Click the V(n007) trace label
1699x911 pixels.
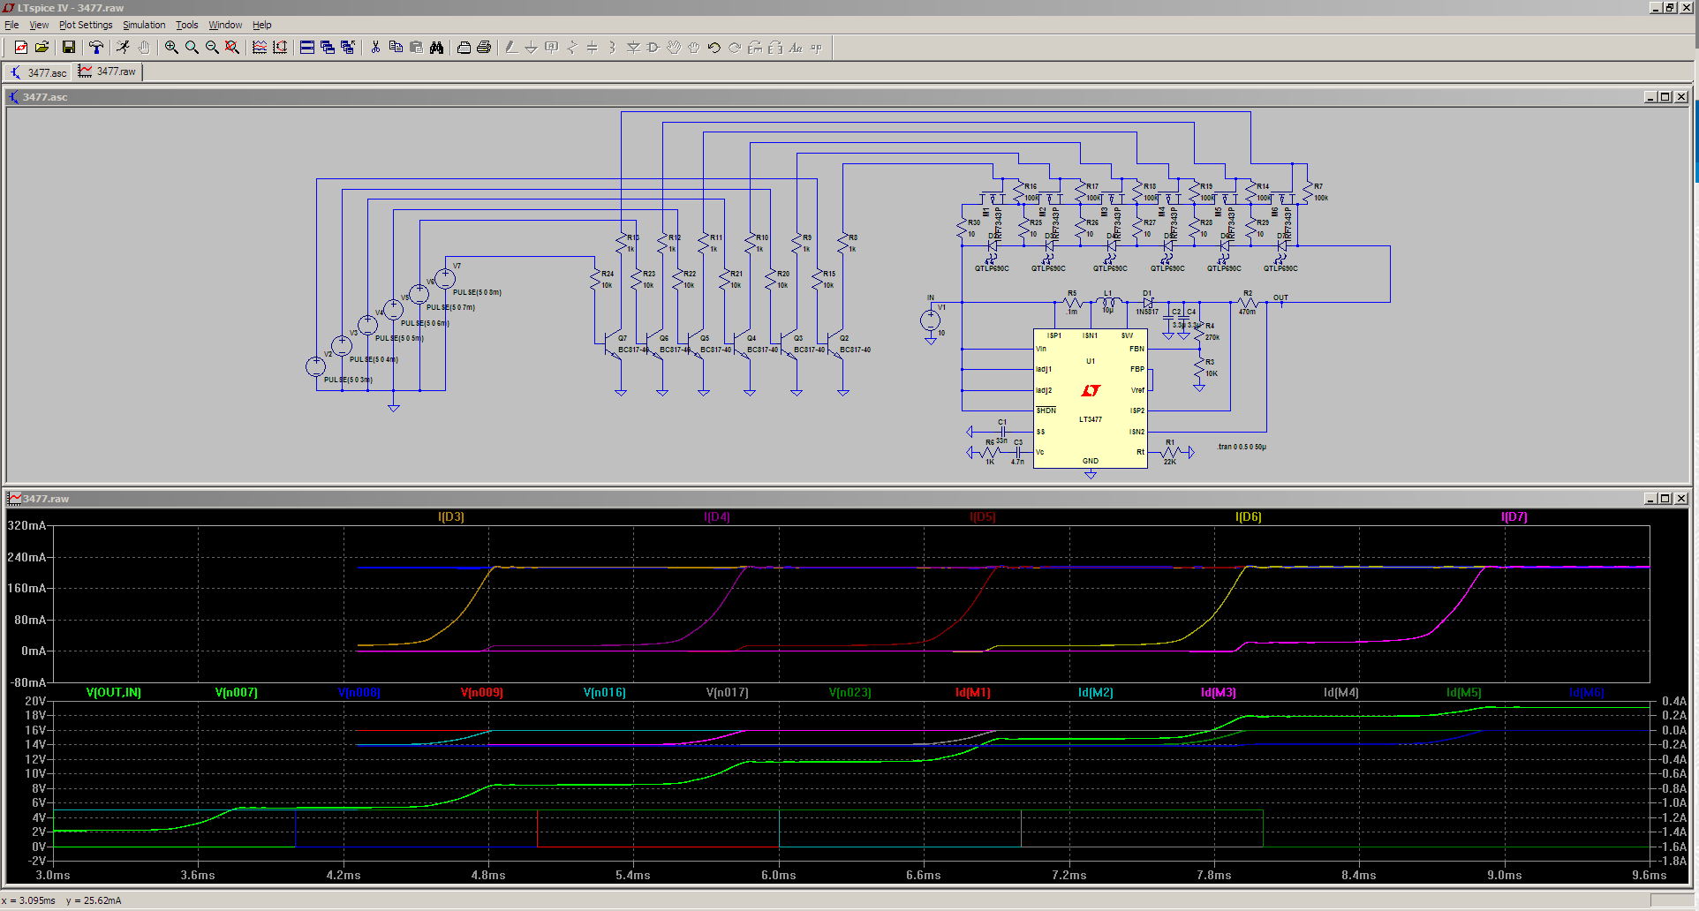tap(237, 692)
